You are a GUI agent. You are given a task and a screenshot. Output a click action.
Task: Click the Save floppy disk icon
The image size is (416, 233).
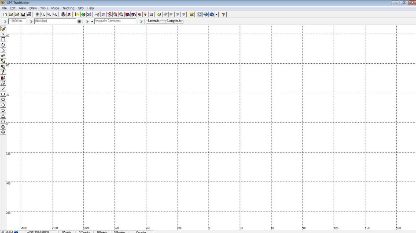coord(23,15)
